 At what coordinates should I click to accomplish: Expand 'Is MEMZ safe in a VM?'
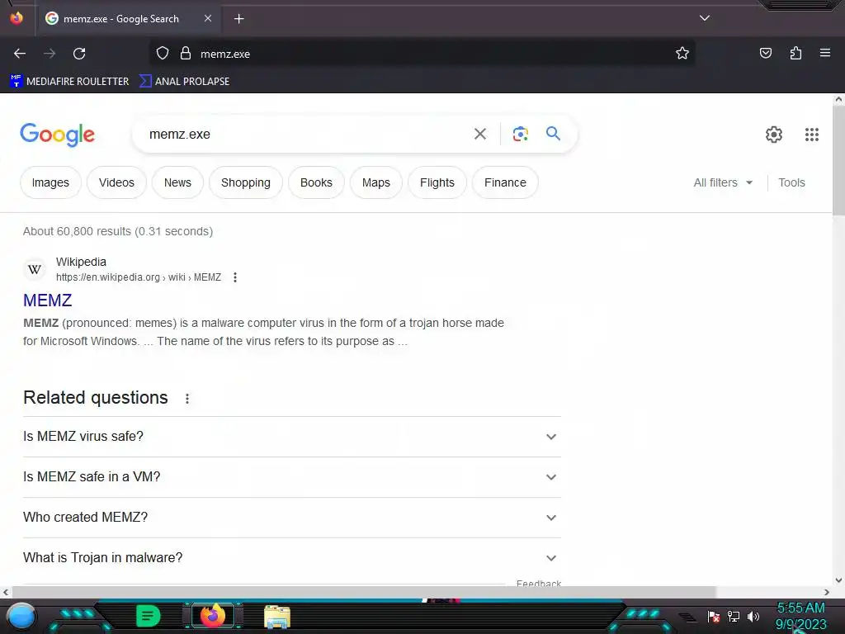pos(291,477)
